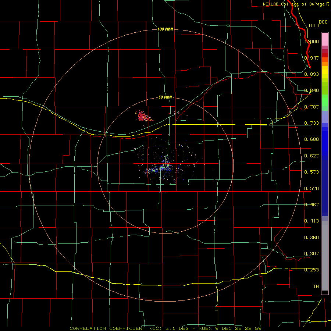
Task: Click the 0.787 legend value
Action: click(312, 107)
